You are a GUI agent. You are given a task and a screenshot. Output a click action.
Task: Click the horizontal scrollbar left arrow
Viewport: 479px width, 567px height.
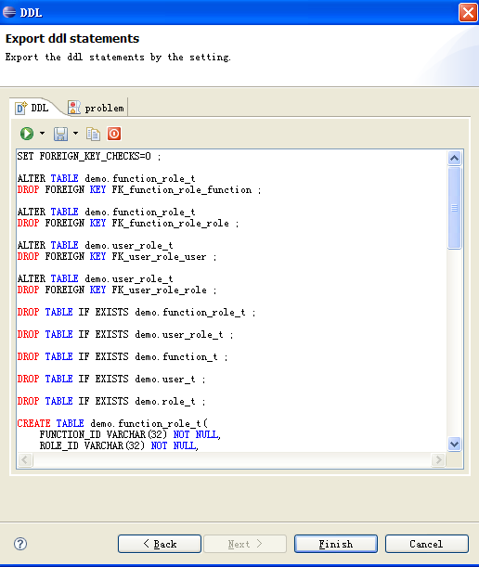pos(25,460)
